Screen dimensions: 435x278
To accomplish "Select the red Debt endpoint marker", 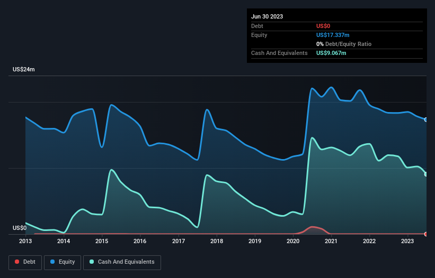I will coord(426,234).
